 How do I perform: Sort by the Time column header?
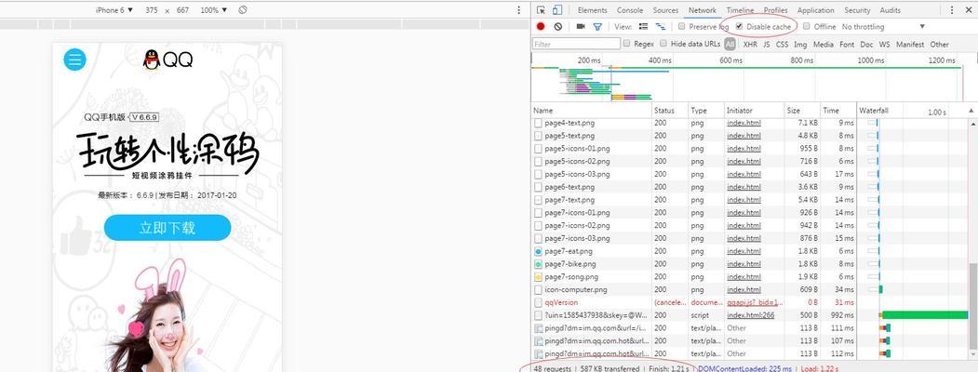(x=838, y=111)
